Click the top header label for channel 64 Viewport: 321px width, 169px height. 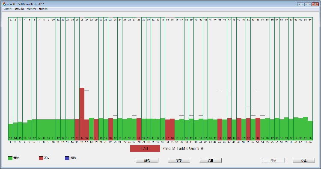[x=310, y=20]
